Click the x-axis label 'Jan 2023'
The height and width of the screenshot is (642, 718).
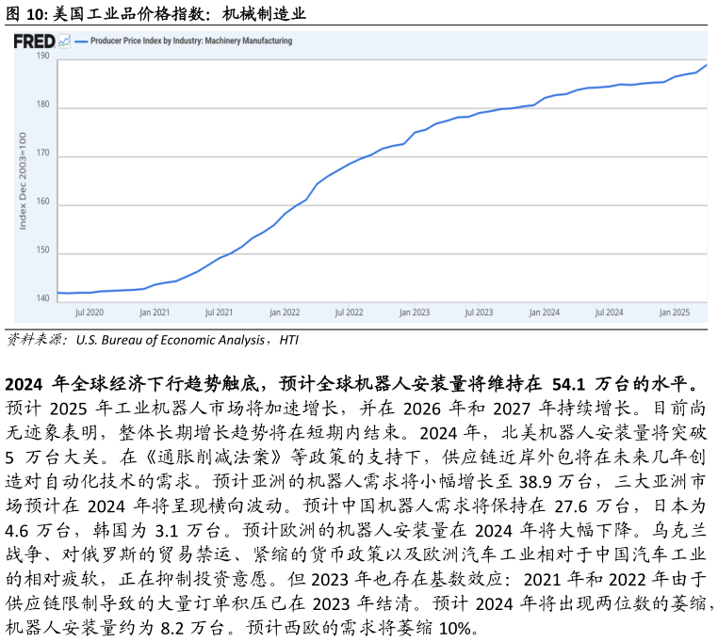[415, 313]
